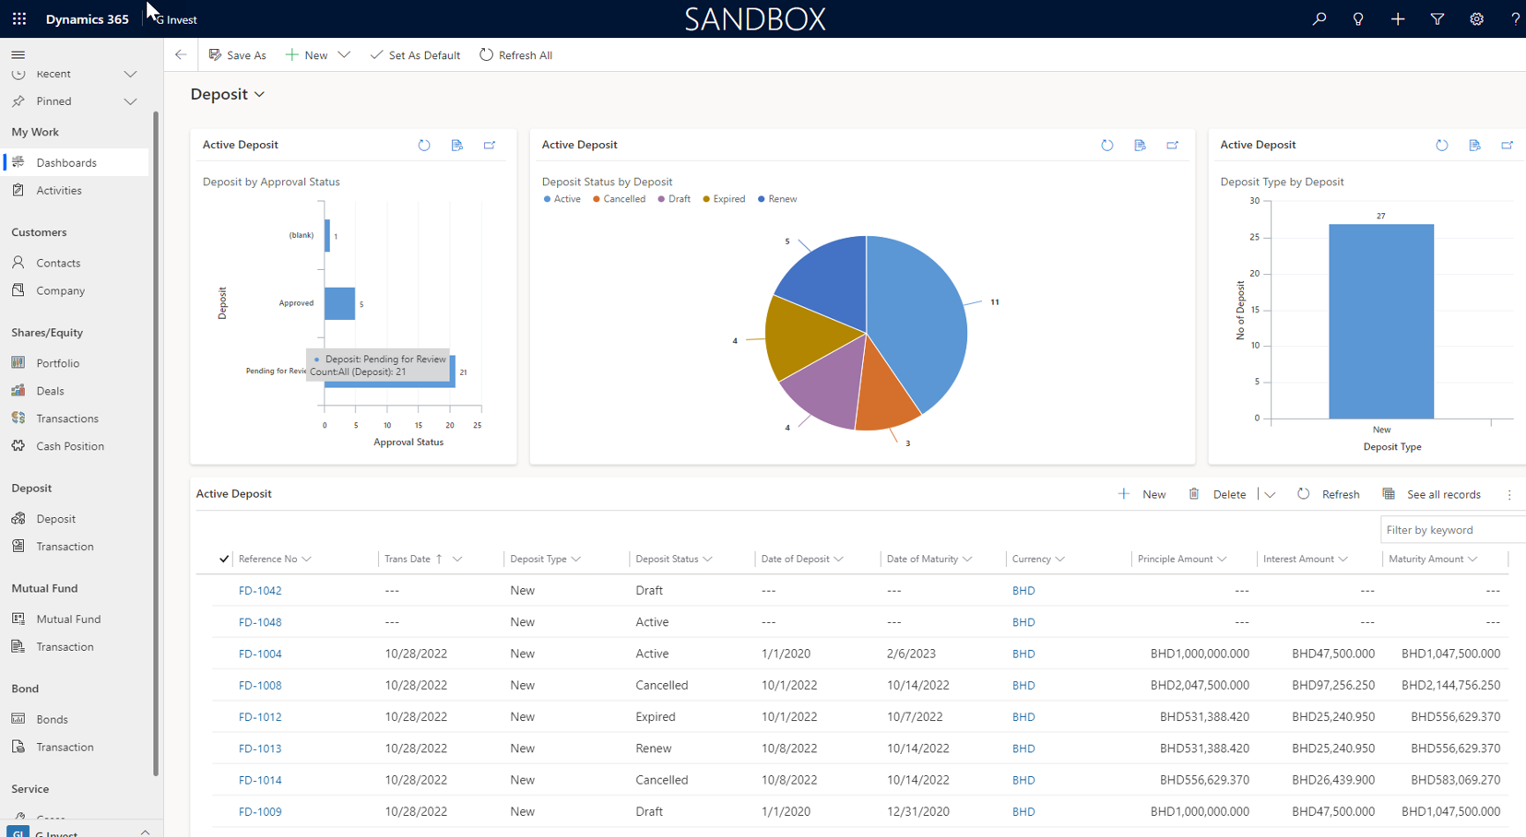This screenshot has width=1526, height=837.
Task: Toggle the select-all checkmark in grid header
Action: (x=224, y=559)
